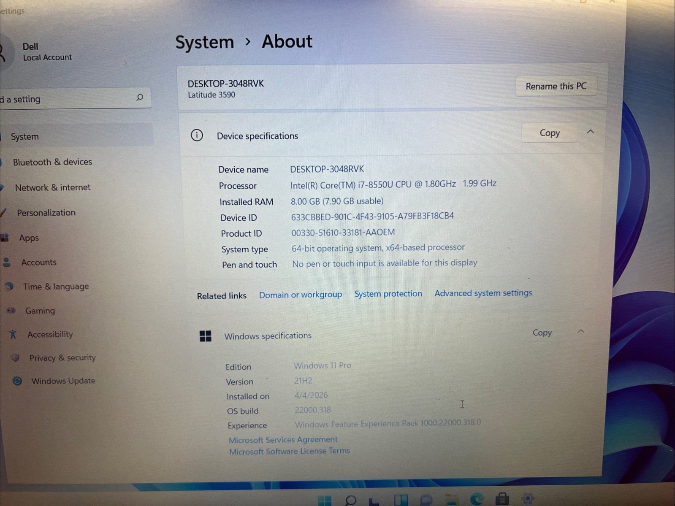Go to Personalization settings
Screen dimensions: 675x506
coord(46,213)
